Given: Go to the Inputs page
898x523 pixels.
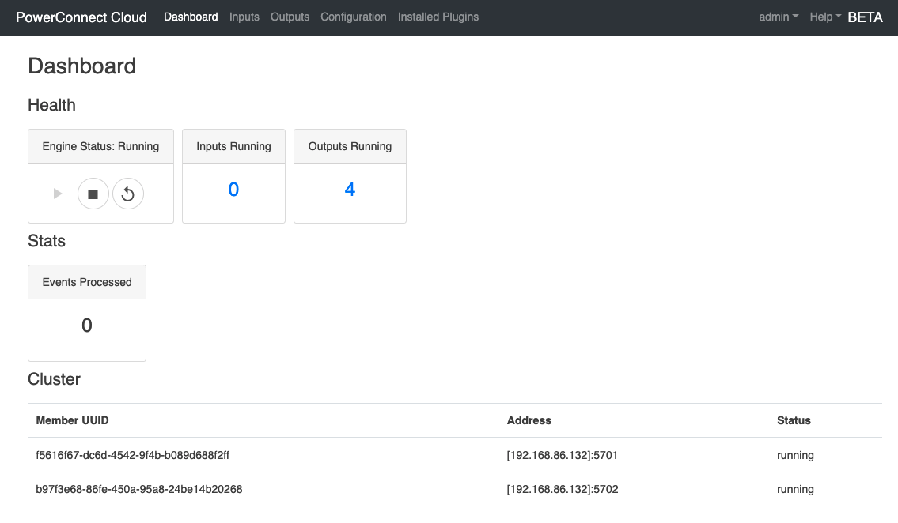Looking at the screenshot, I should click(244, 17).
